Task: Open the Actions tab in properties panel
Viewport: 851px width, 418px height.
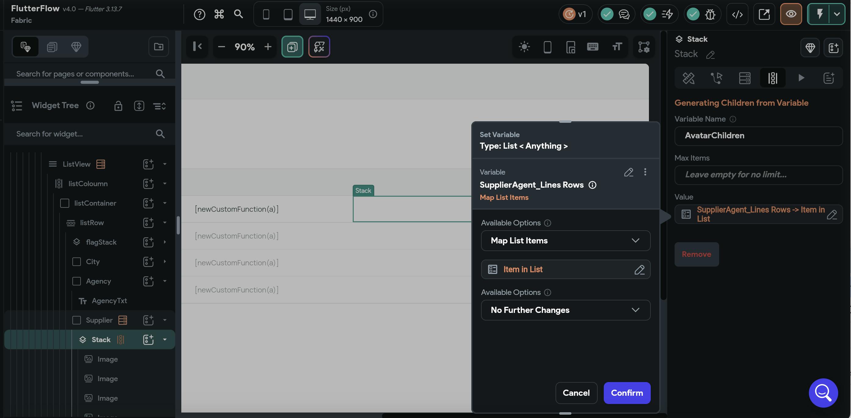Action: point(717,78)
